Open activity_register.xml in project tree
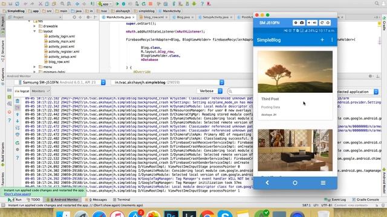 point(63,52)
